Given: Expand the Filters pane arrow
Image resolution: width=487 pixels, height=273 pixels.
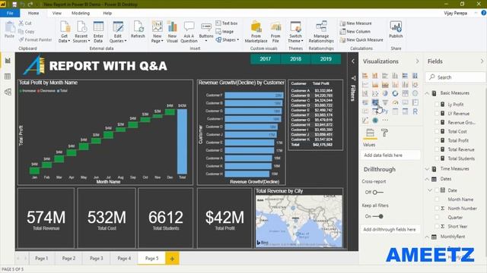Looking at the screenshot, I should pyautogui.click(x=353, y=61).
